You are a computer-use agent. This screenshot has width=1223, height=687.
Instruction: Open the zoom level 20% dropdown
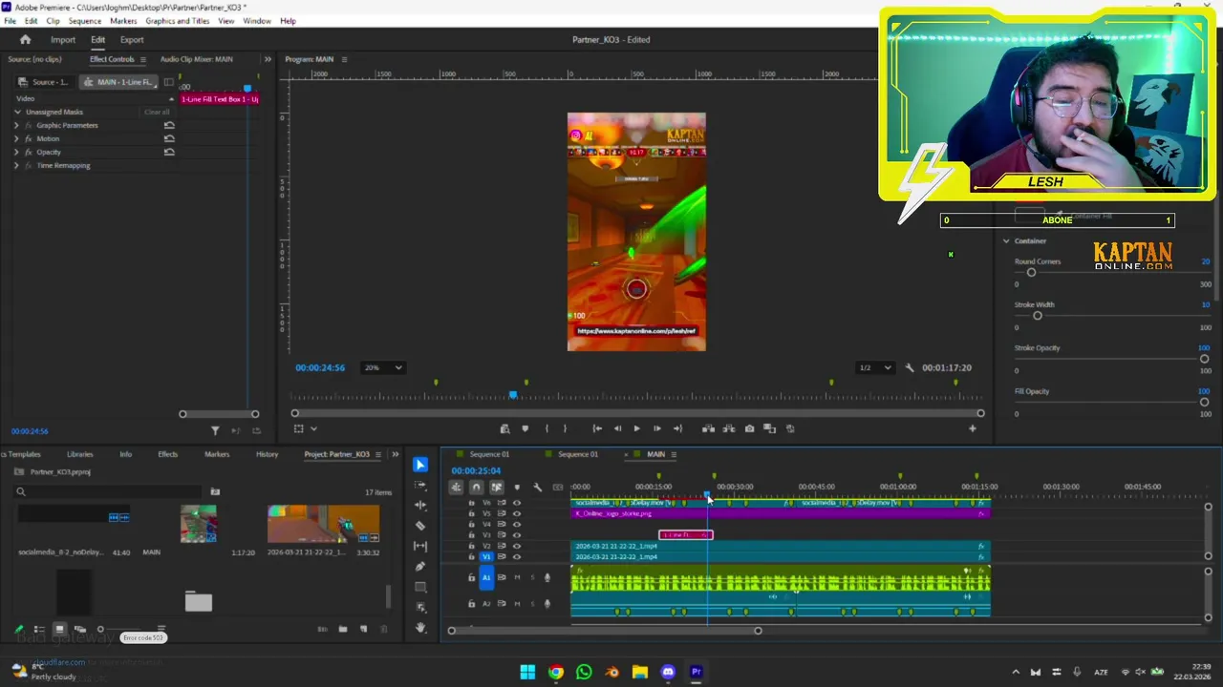(x=383, y=367)
